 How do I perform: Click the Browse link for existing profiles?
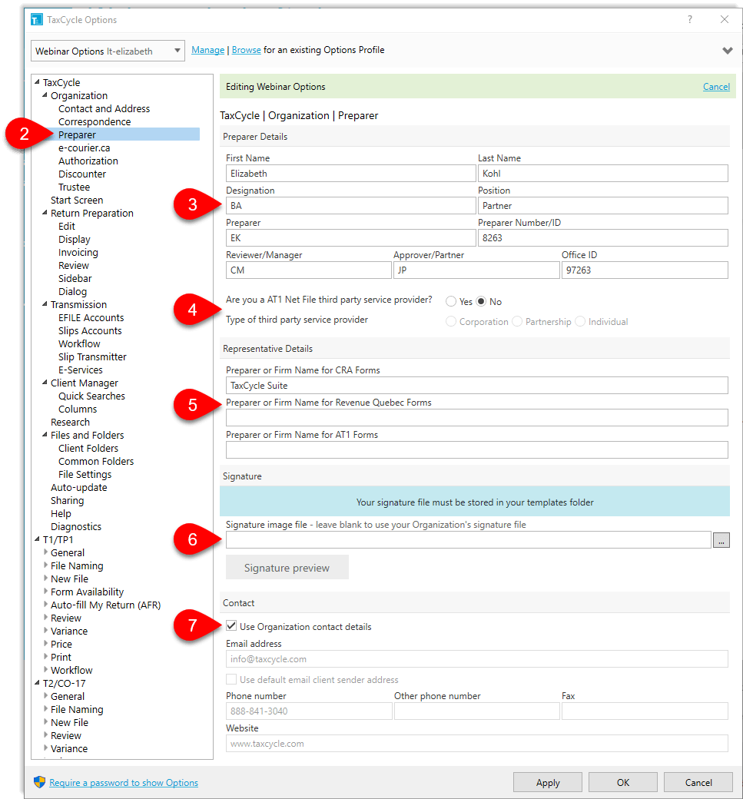pyautogui.click(x=246, y=50)
